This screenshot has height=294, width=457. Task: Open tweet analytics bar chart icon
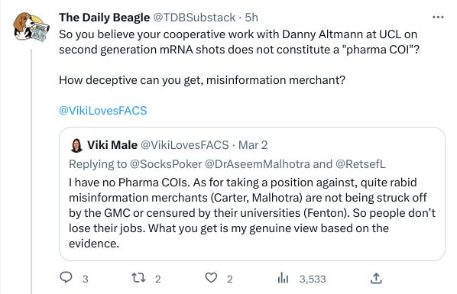pyautogui.click(x=283, y=278)
